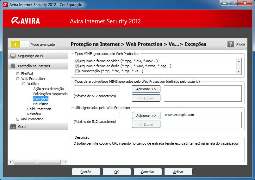Click the Padrão button
The height and width of the screenshot is (180, 255).
86,172
